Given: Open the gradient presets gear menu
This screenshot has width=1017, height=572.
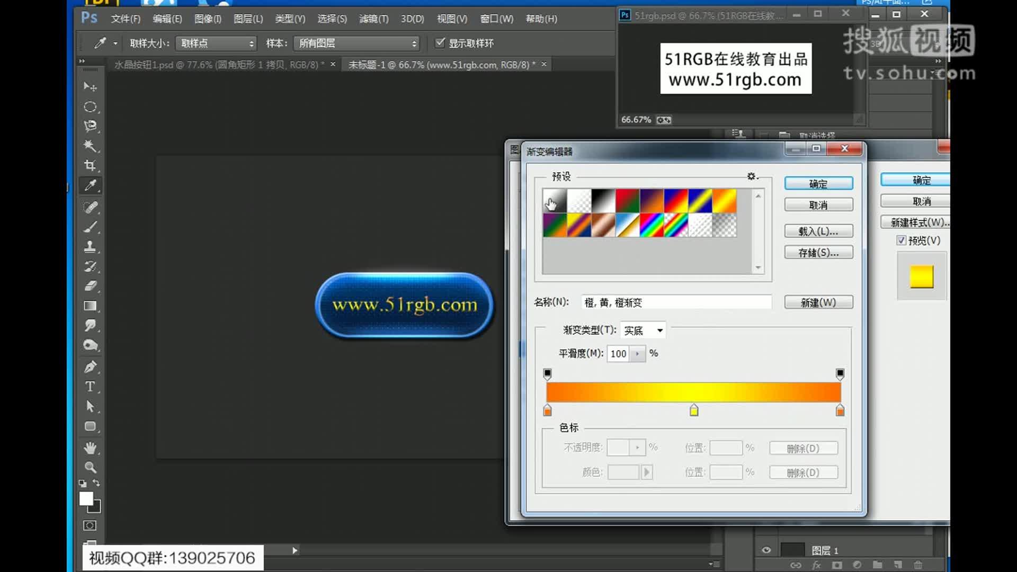Looking at the screenshot, I should pos(752,176).
